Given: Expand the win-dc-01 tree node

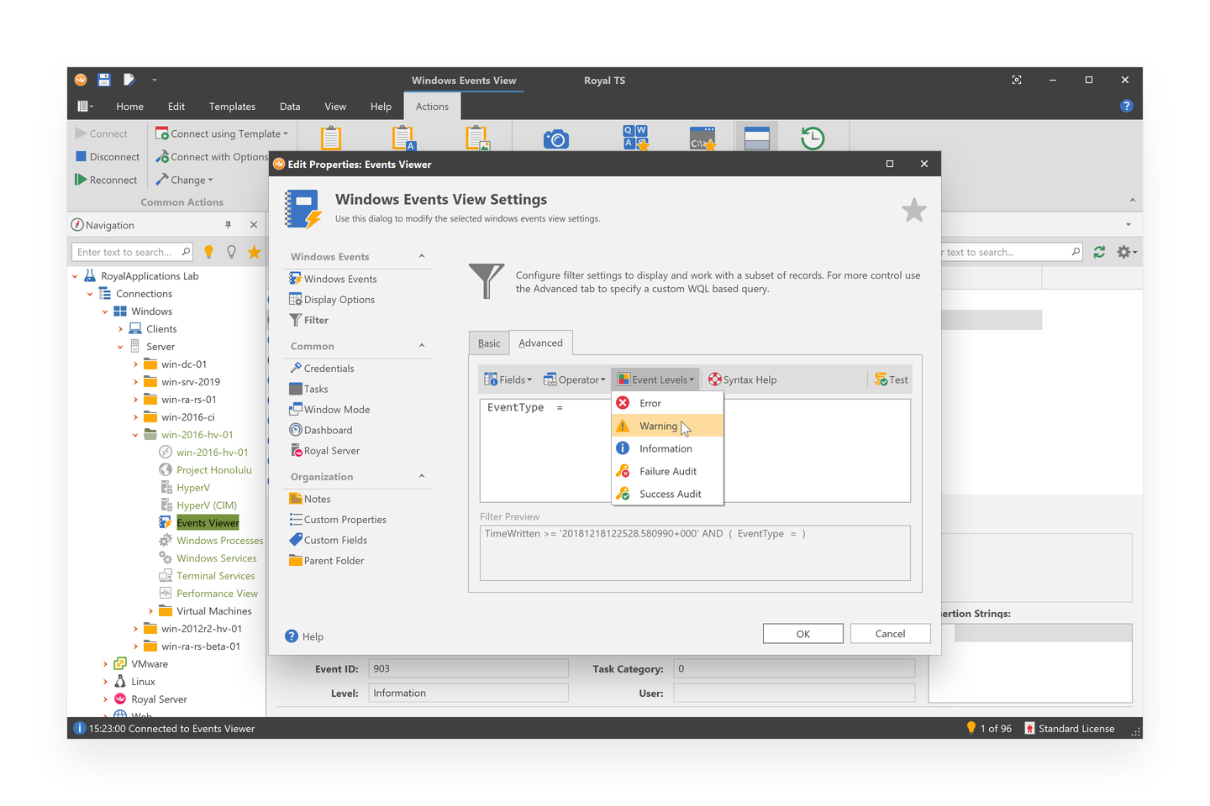Looking at the screenshot, I should pos(136,364).
